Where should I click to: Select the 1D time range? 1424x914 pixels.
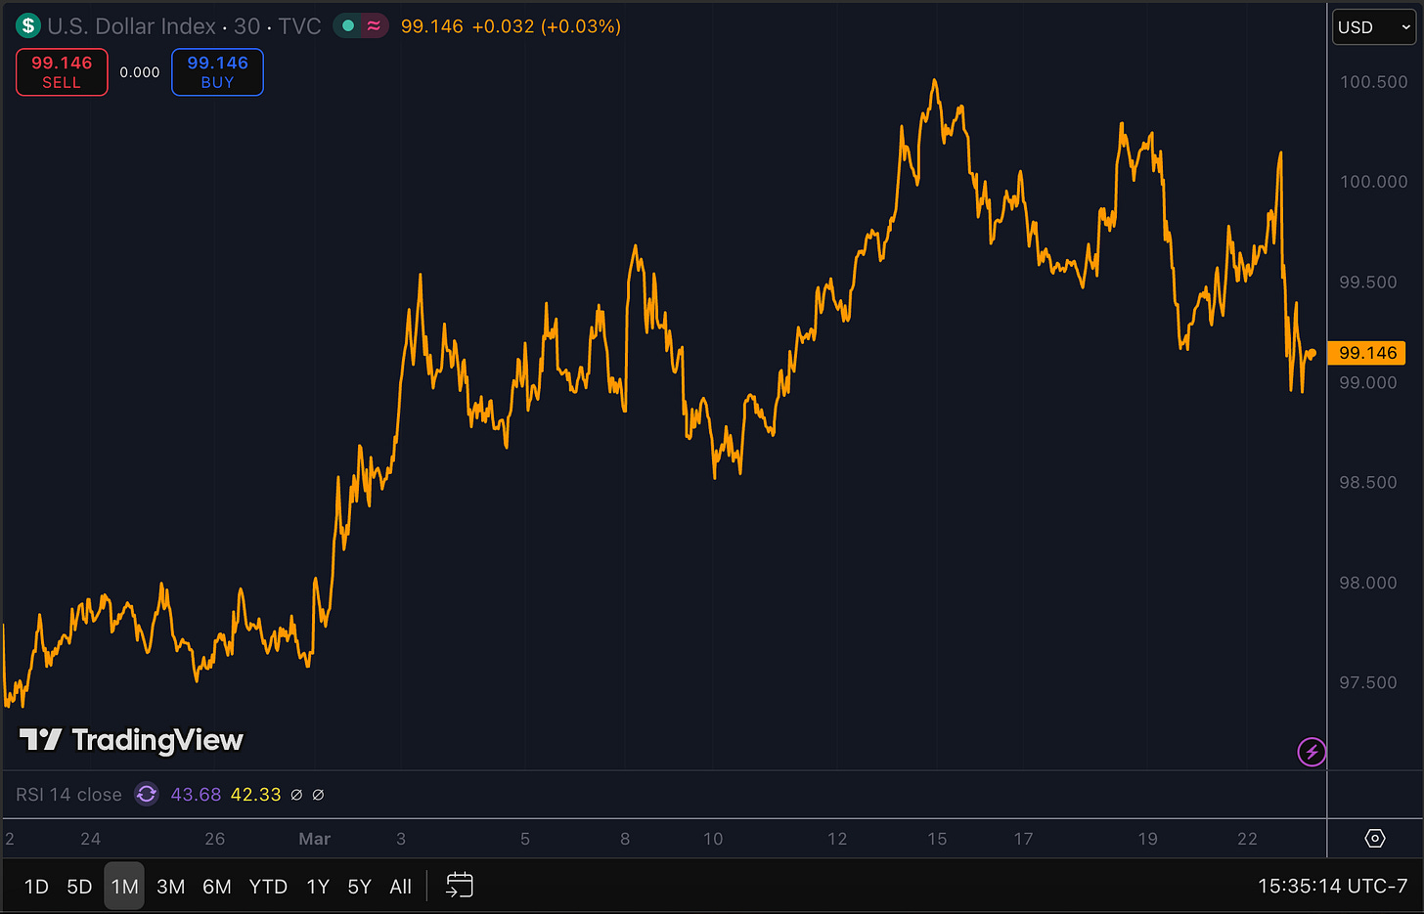point(36,887)
